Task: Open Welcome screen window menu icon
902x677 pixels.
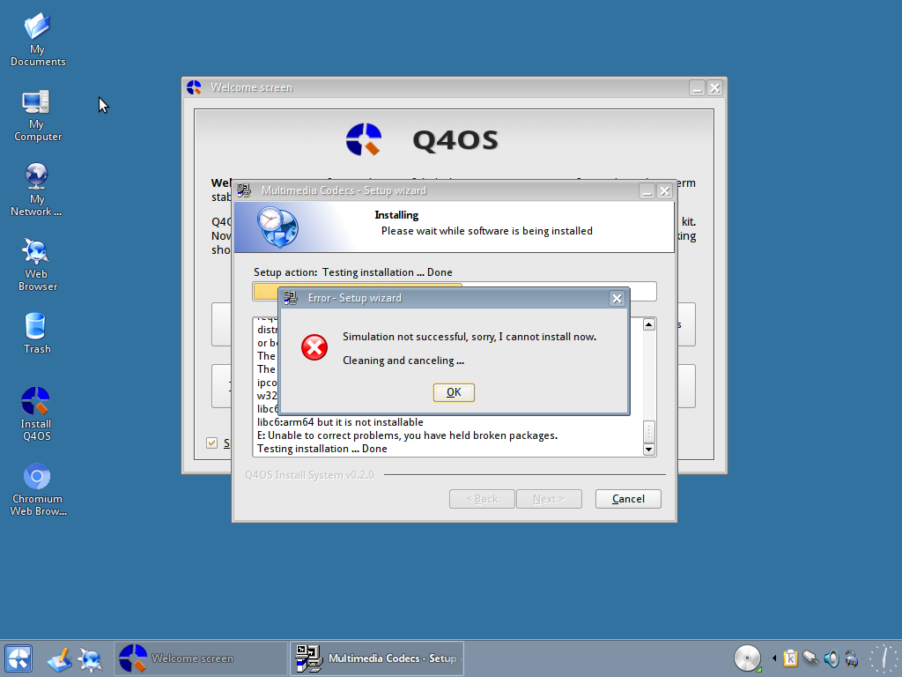Action: click(195, 87)
